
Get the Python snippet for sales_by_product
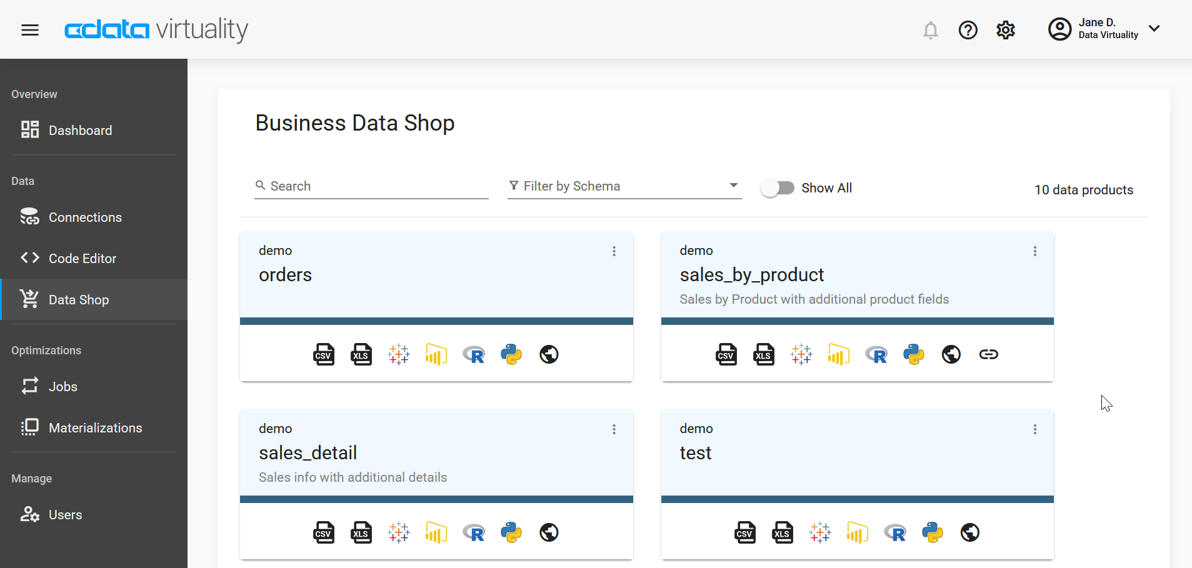(913, 354)
